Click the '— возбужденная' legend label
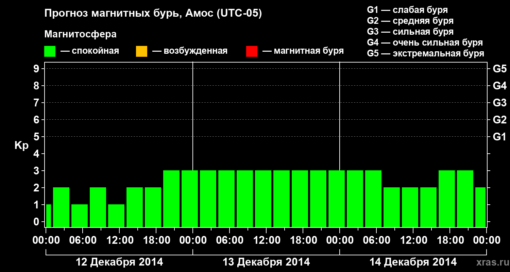 coord(190,51)
